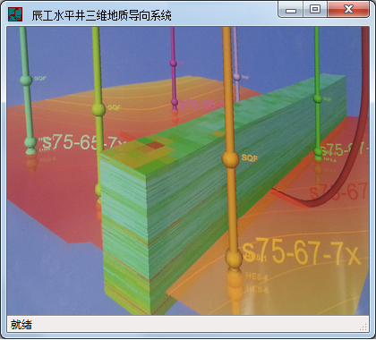Image resolution: width=376 pixels, height=340 pixels.
Task: Select the yellow-green well's SQF sphere
Action: point(98,109)
